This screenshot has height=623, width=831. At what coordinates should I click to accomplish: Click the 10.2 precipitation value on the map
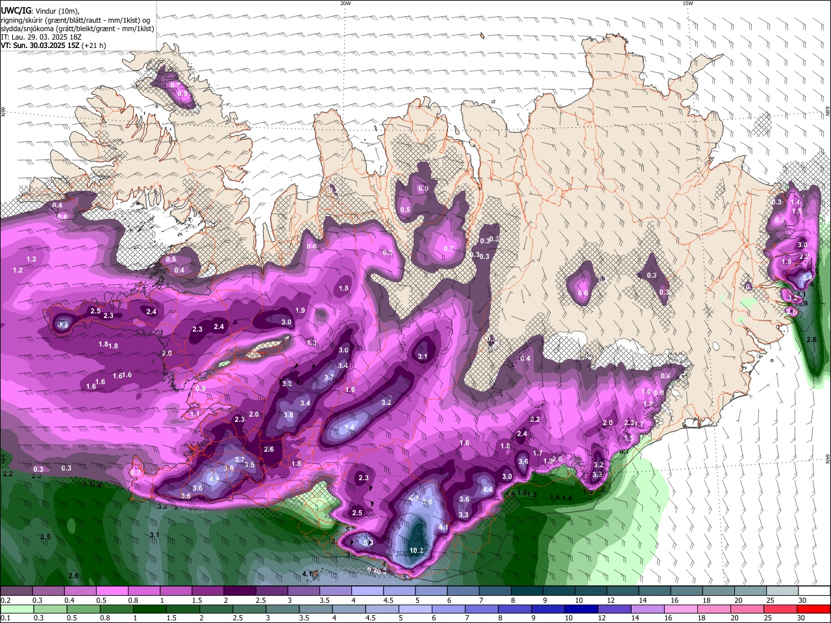pyautogui.click(x=416, y=550)
